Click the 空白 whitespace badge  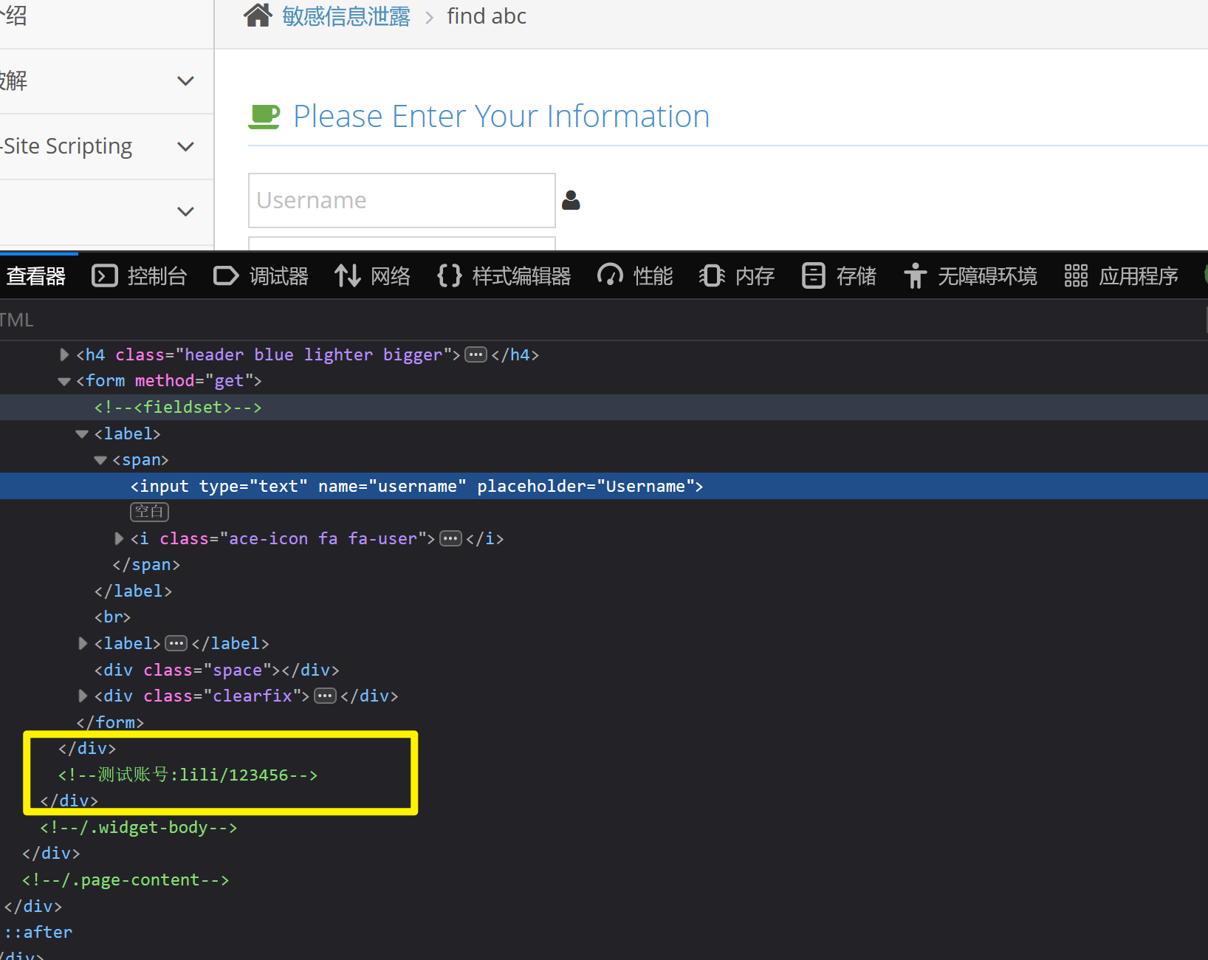tap(150, 512)
